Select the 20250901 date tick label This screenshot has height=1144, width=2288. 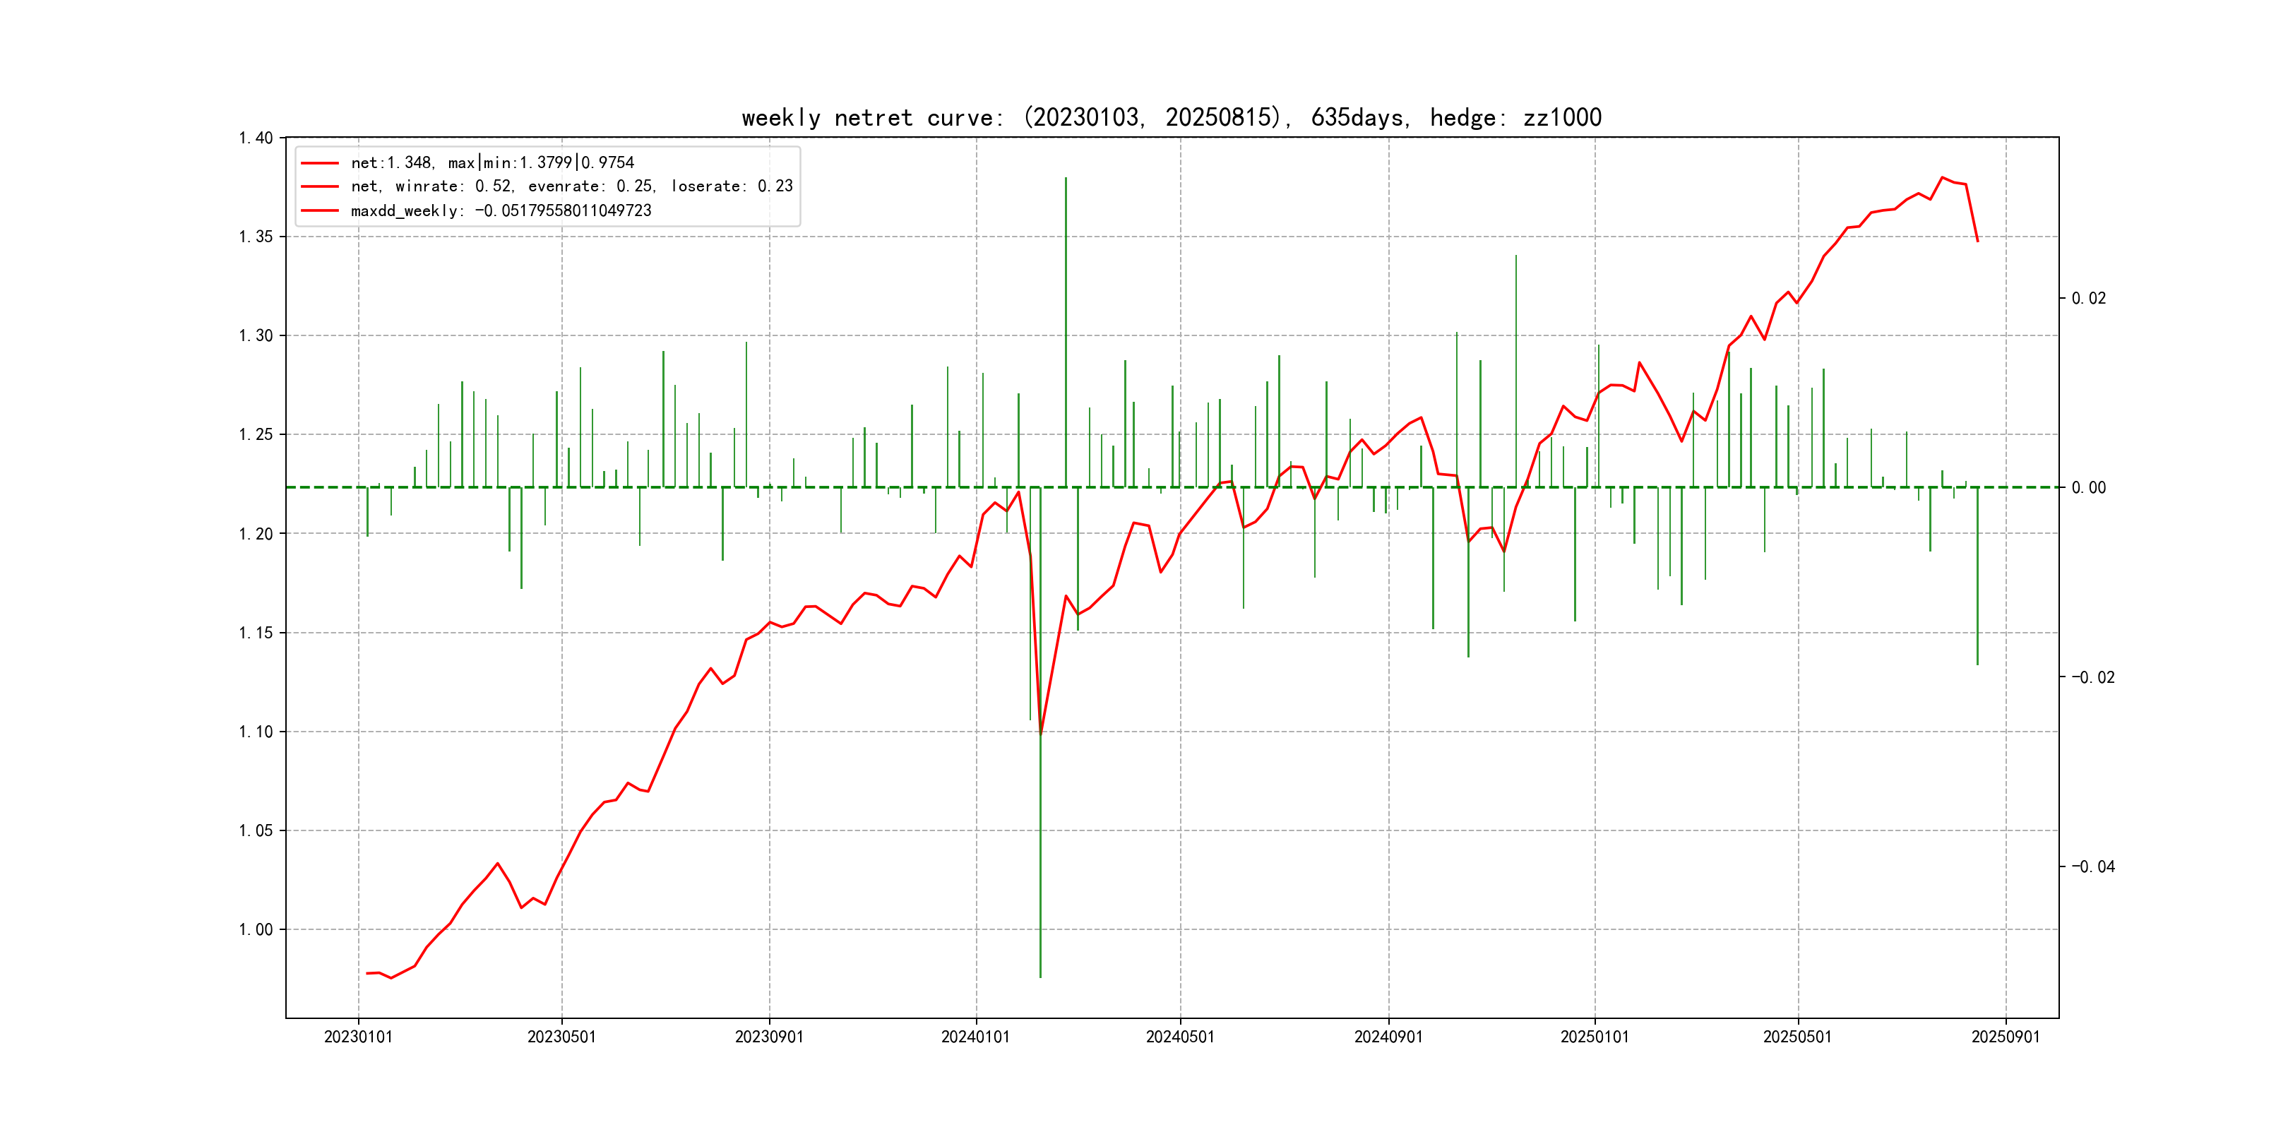click(x=2006, y=1037)
